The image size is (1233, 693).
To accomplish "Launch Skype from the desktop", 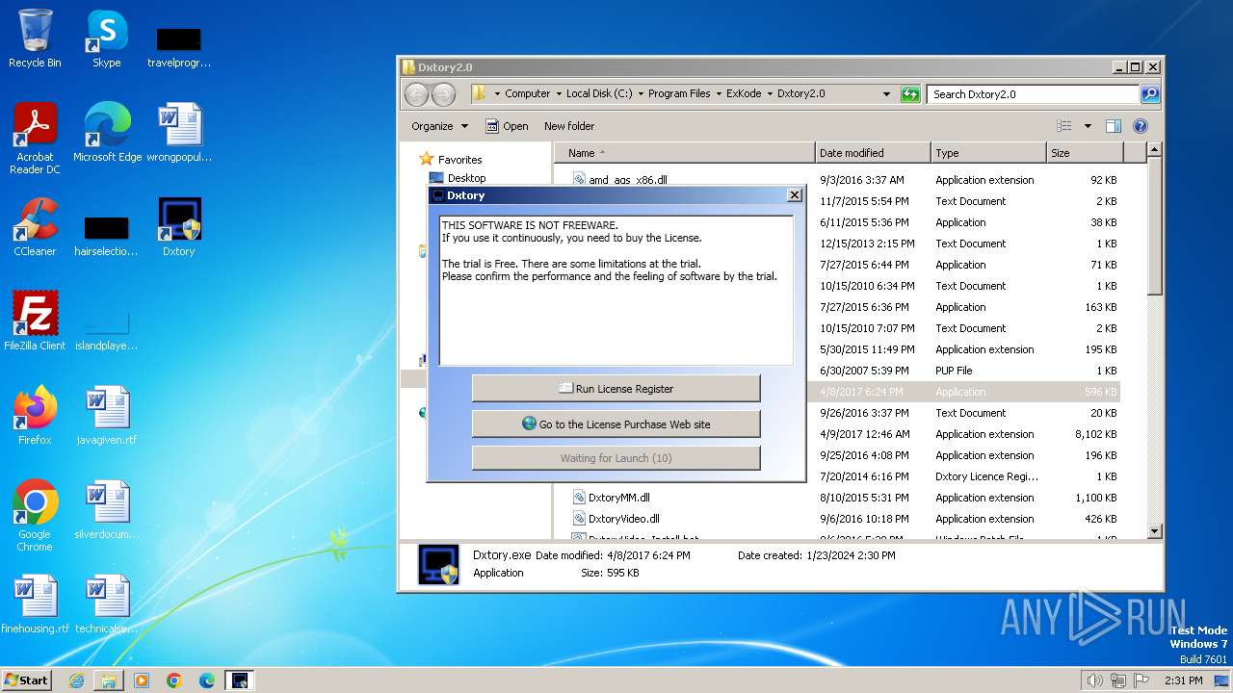I will click(106, 38).
